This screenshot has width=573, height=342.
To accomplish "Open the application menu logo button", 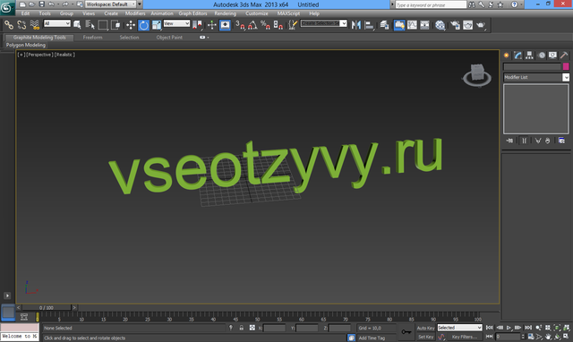I will point(7,7).
